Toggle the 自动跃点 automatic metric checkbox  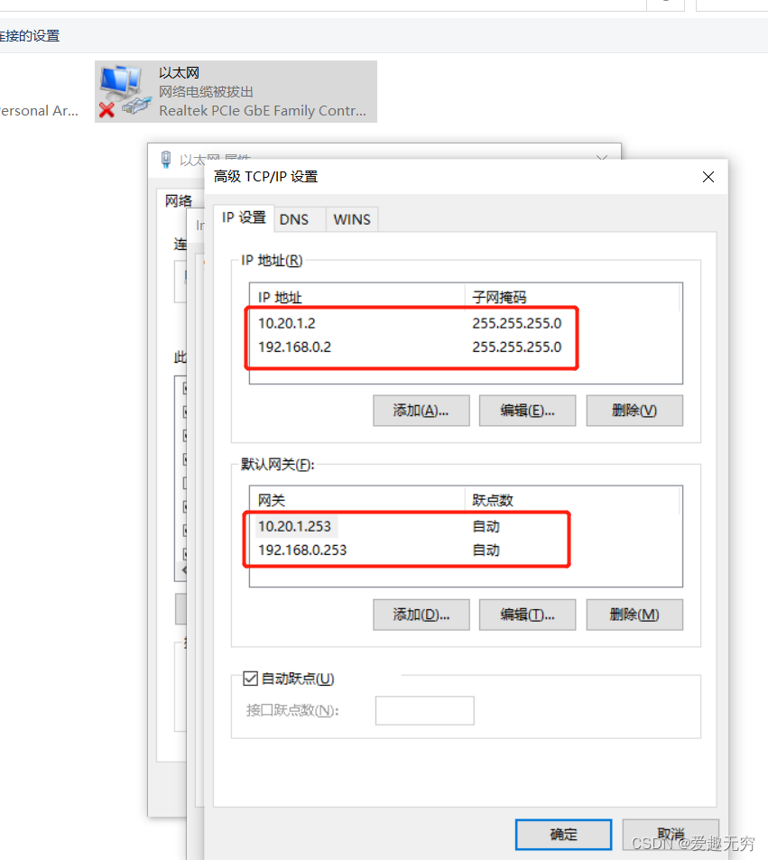click(x=251, y=679)
